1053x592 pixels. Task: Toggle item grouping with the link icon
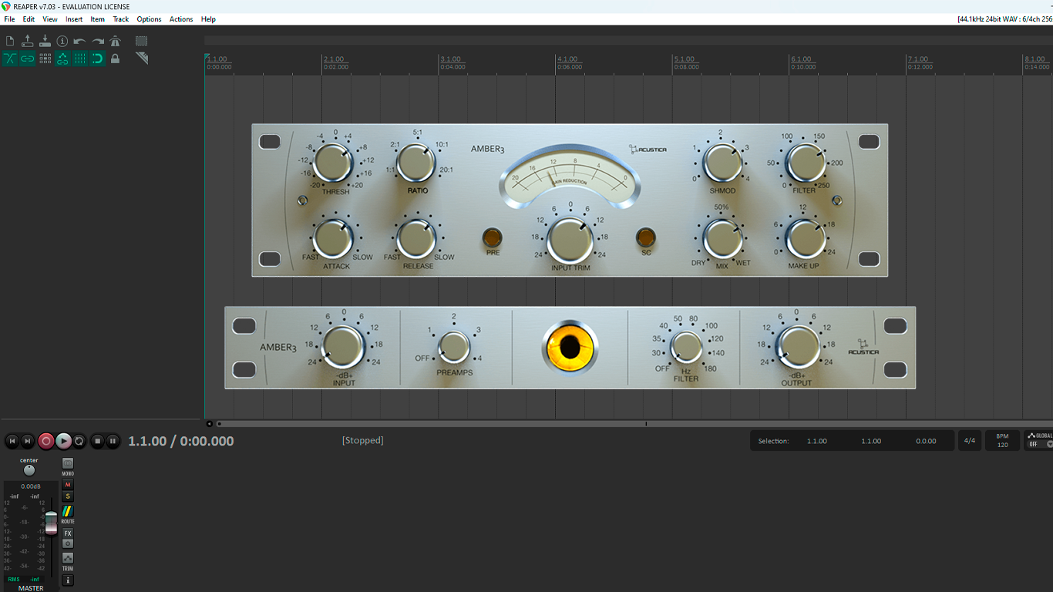[x=28, y=59]
